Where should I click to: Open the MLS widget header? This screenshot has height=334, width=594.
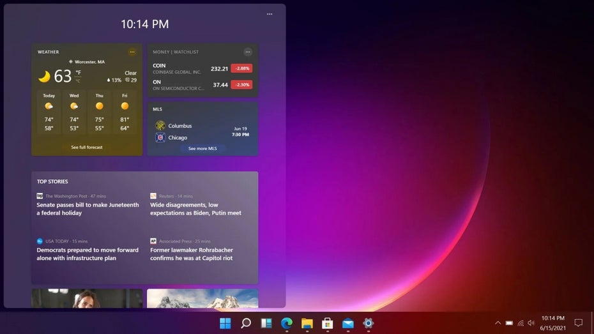click(x=158, y=109)
